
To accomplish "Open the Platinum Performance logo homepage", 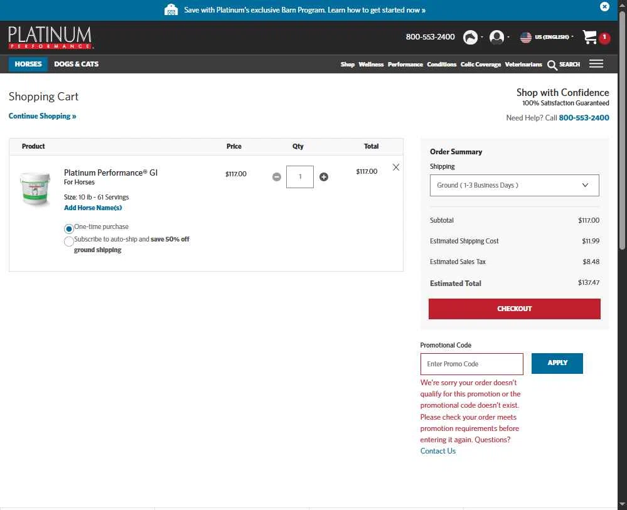I will (50, 38).
